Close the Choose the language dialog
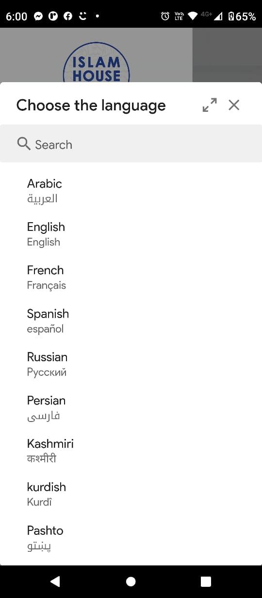The width and height of the screenshot is (262, 598). click(234, 105)
